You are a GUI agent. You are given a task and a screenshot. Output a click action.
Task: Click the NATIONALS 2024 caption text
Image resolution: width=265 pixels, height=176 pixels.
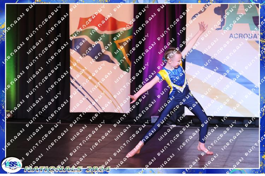pyautogui.click(x=67, y=169)
